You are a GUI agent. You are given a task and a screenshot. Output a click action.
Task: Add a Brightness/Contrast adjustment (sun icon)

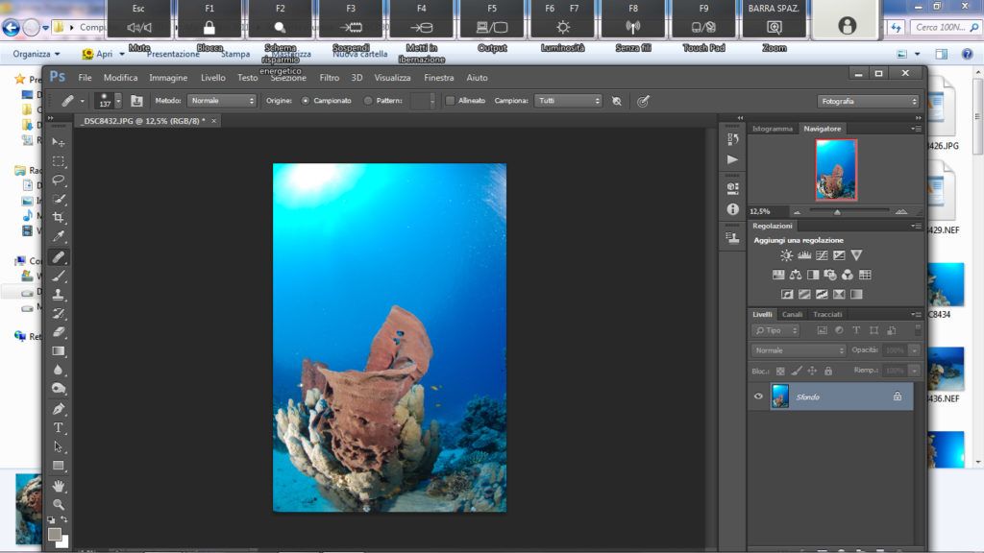pyautogui.click(x=787, y=255)
